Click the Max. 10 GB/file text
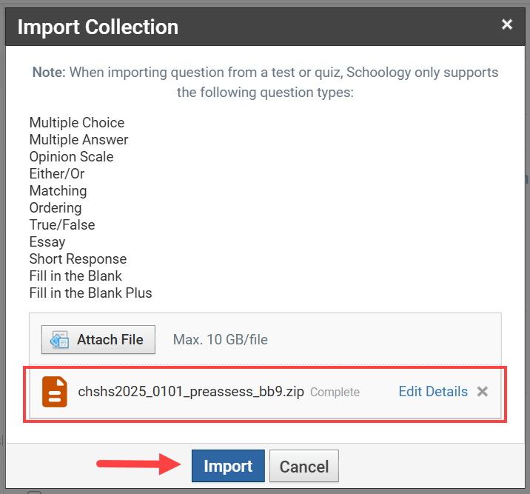 click(x=221, y=340)
